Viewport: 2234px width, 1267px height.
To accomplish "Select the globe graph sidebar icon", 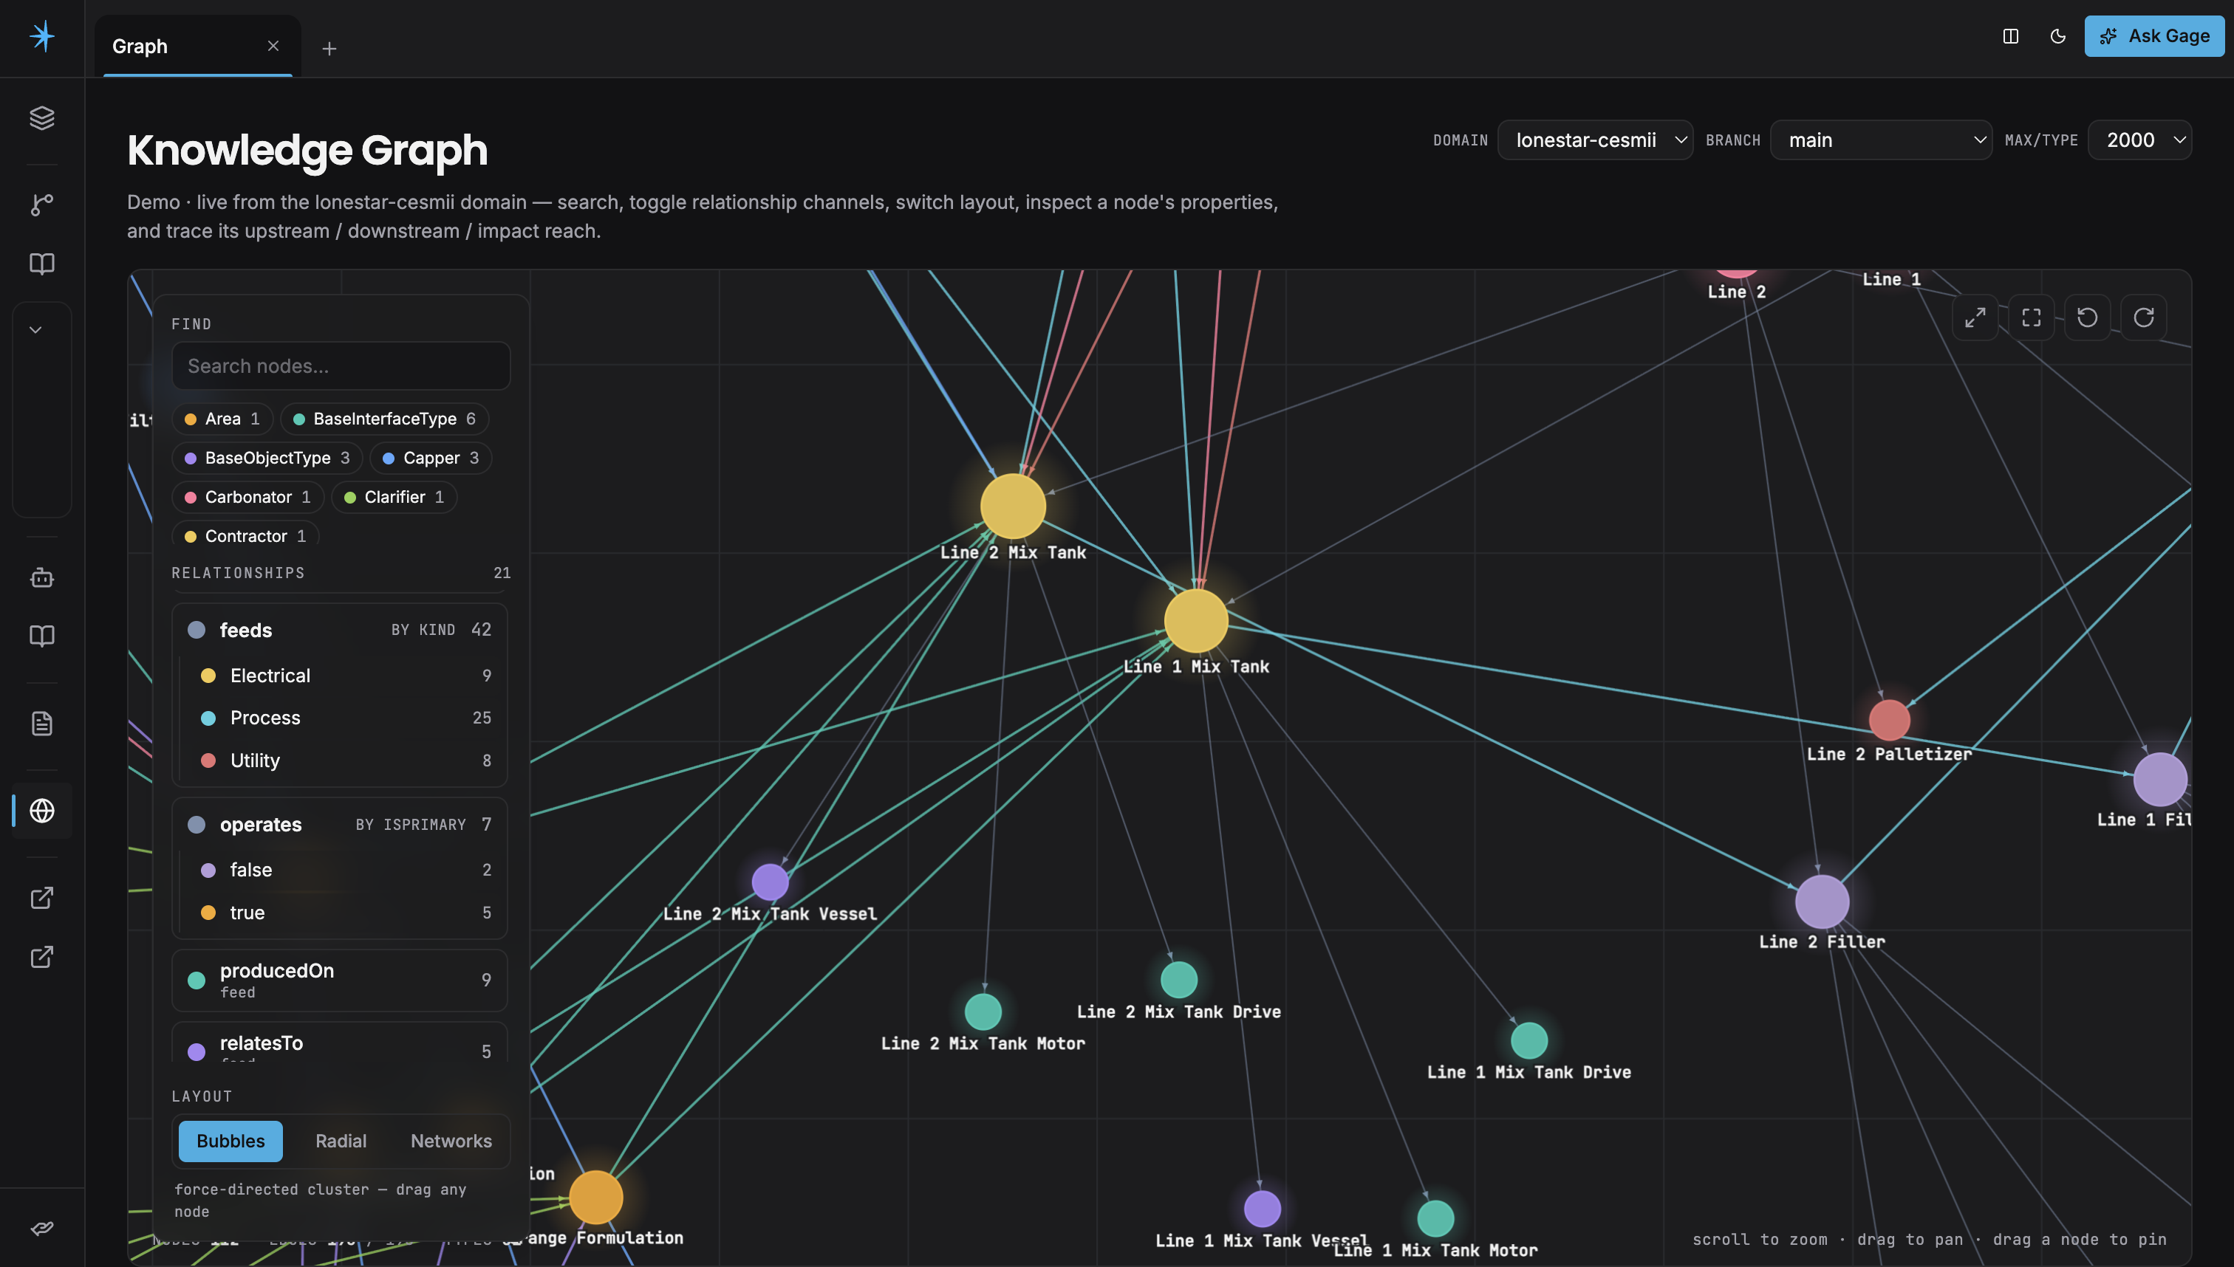I will 42,810.
